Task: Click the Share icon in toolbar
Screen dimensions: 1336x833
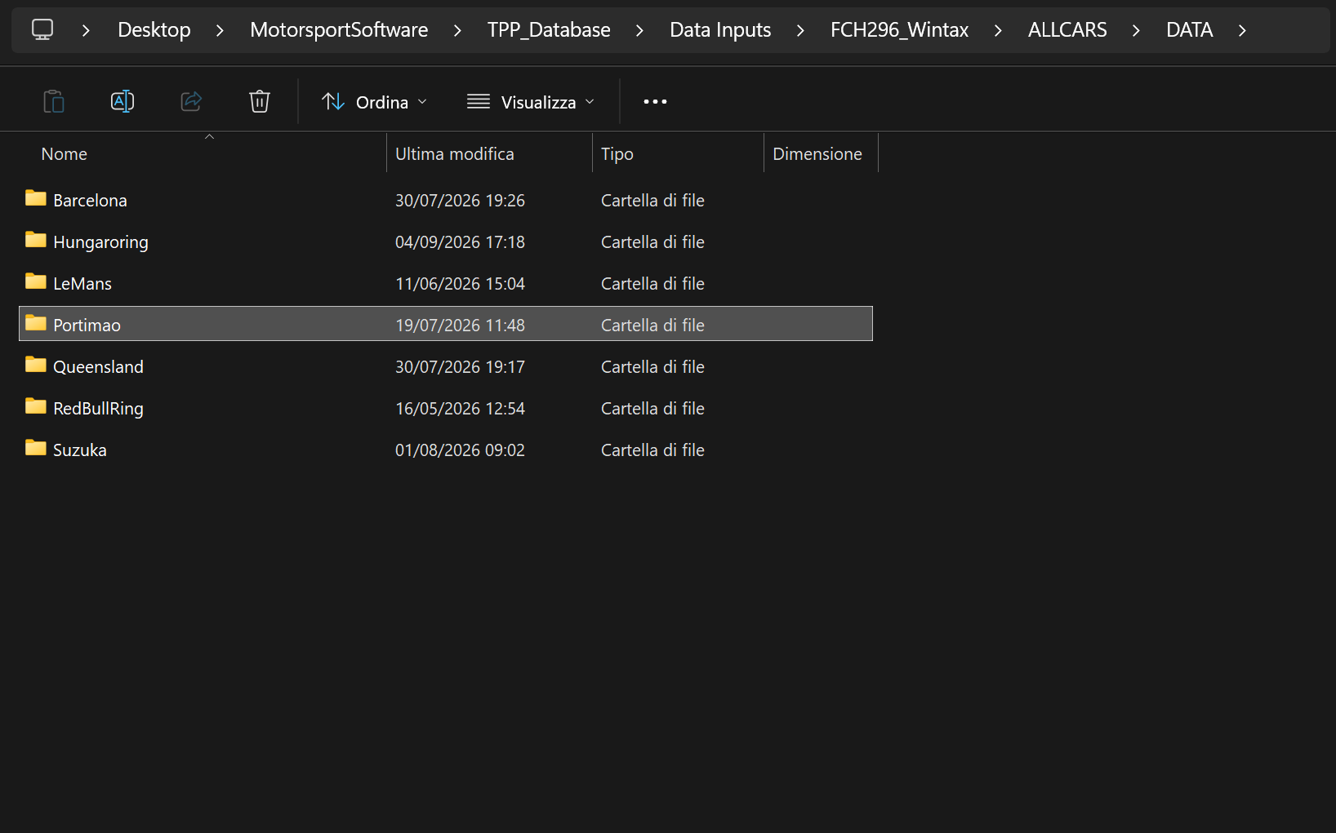Action: tap(191, 101)
